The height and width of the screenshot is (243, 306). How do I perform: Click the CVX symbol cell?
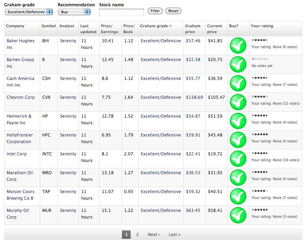(46, 97)
